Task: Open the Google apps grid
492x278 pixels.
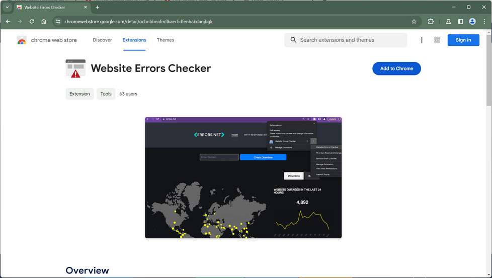Action: (437, 40)
